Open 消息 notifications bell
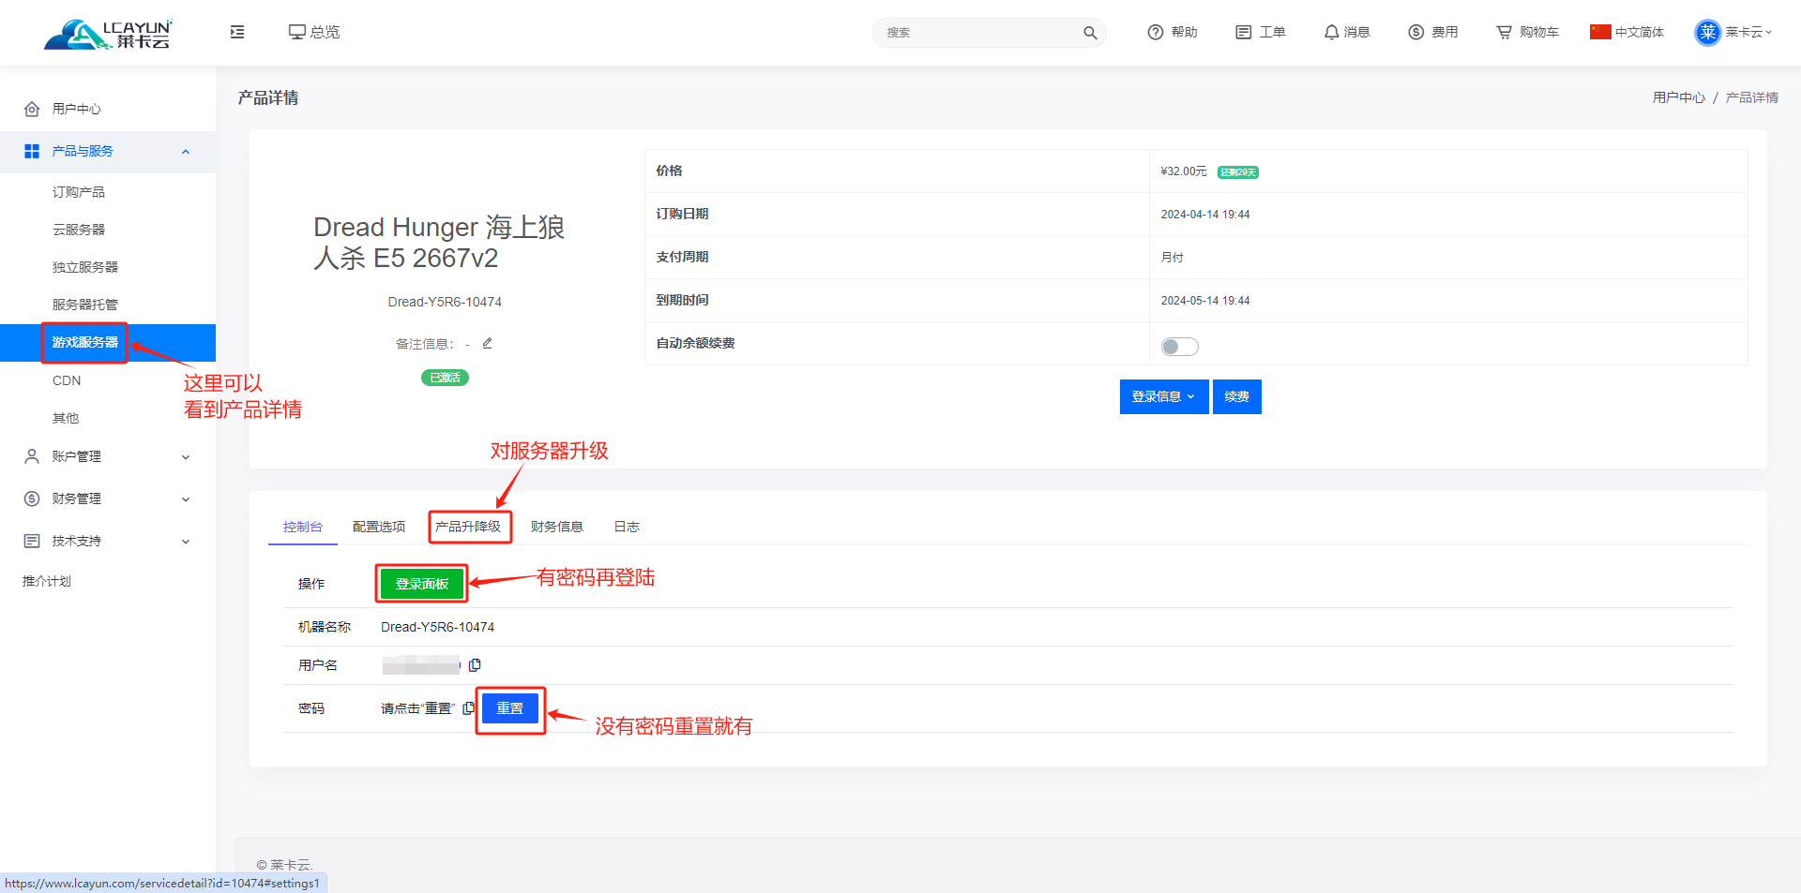Viewport: 1801px width, 893px height. pyautogui.click(x=1347, y=32)
